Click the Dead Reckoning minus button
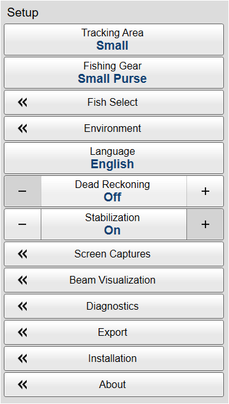Viewport: 229px width, 404px height. pos(23,191)
